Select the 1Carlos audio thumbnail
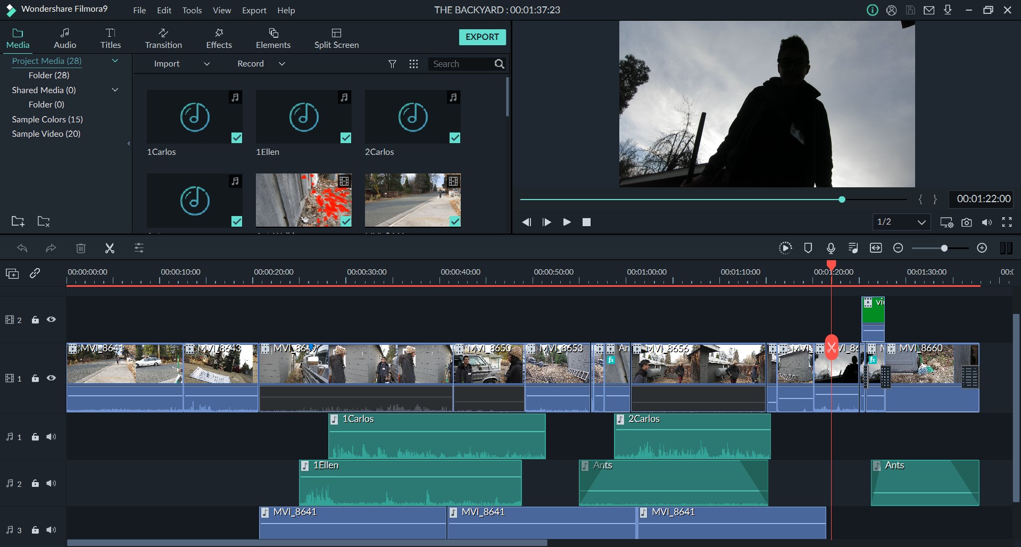Viewport: 1021px width, 547px height. tap(195, 117)
